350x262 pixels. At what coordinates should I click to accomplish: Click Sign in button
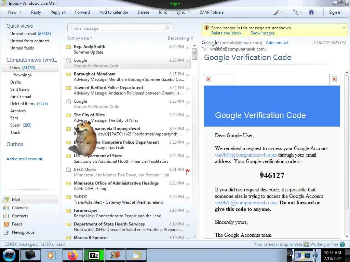[x=335, y=12]
